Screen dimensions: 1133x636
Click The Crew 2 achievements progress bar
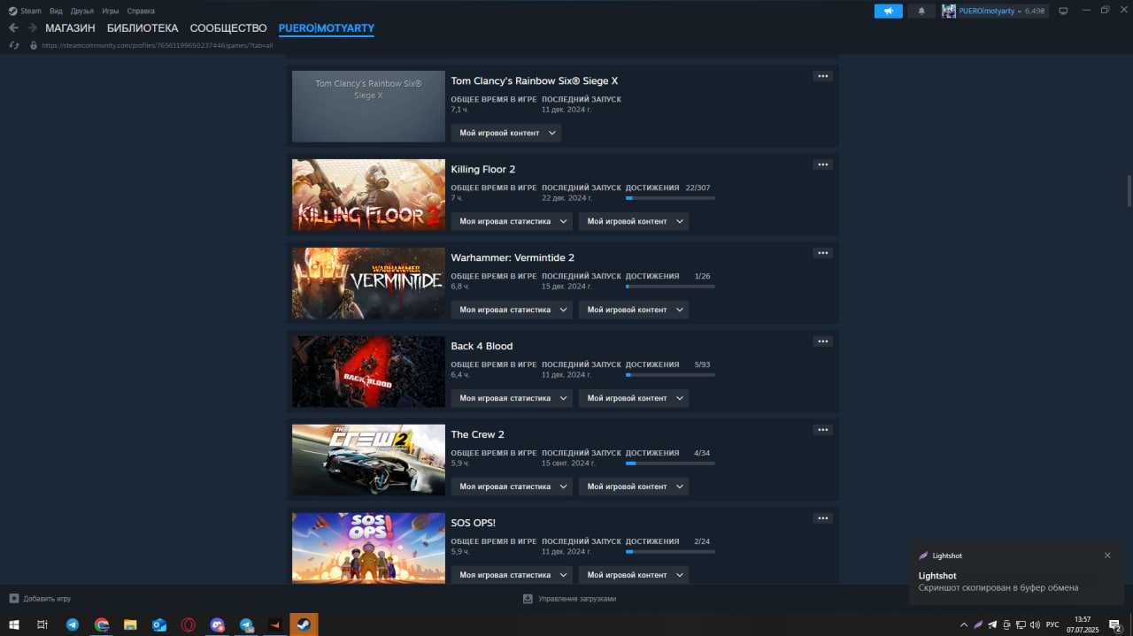670,464
